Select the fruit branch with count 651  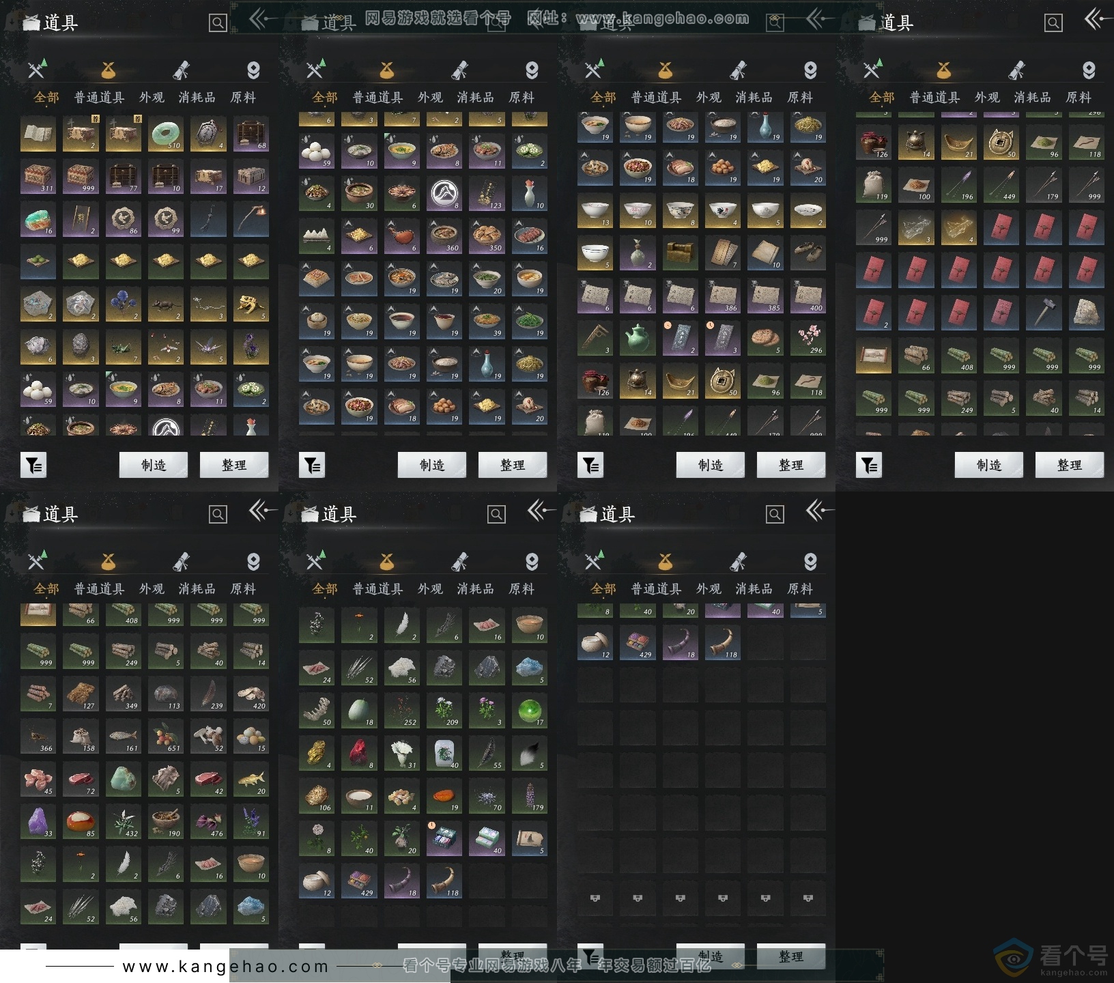(166, 737)
